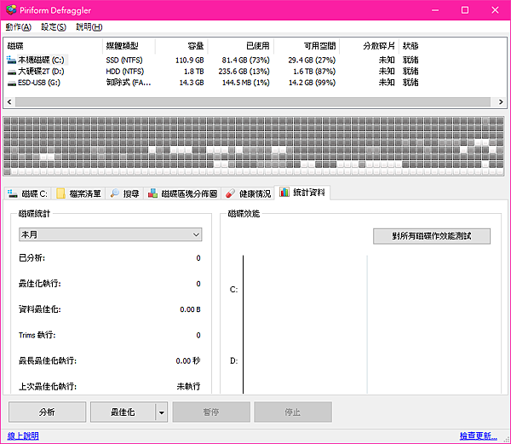Viewport: 511px width, 444px height.
Task: Click the 1.8 TB capacity cell
Action: coord(194,72)
